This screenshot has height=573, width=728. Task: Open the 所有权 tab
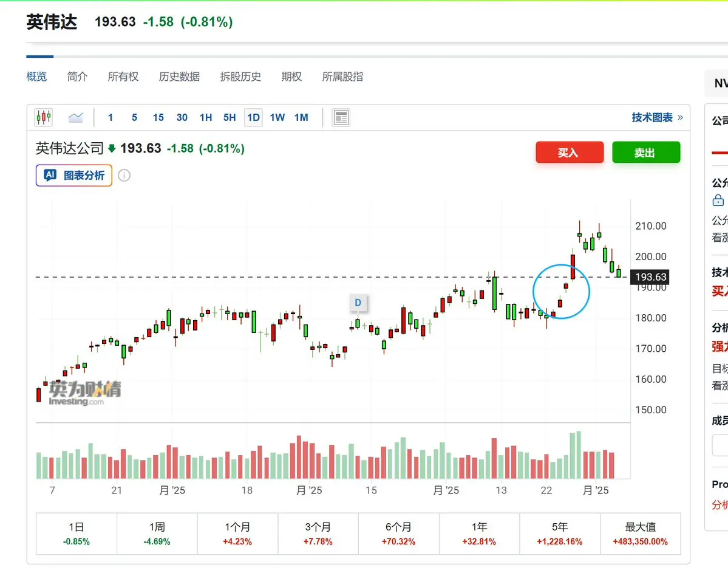pos(123,77)
